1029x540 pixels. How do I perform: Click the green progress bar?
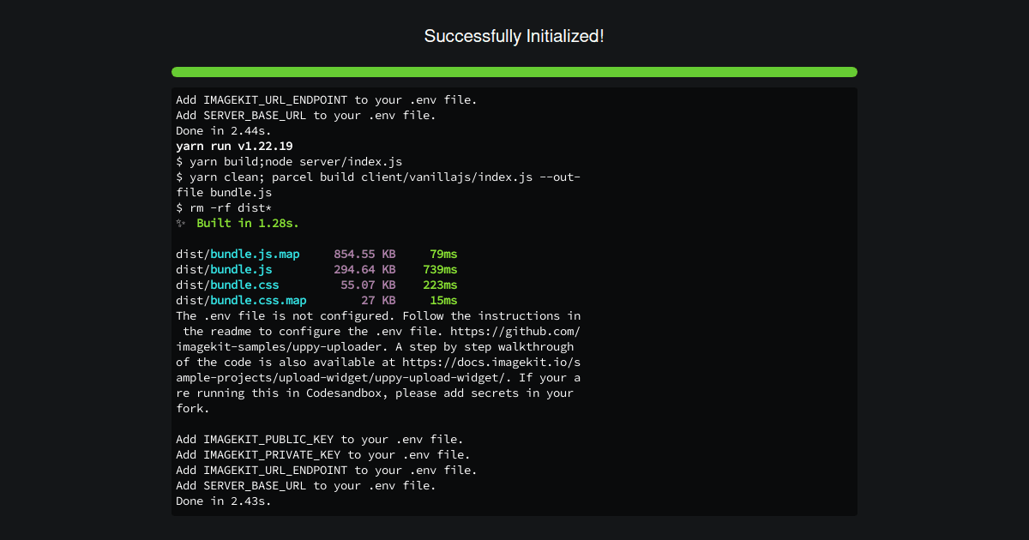coord(514,72)
